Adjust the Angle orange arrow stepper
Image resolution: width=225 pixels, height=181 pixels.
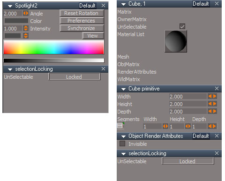point(26,13)
